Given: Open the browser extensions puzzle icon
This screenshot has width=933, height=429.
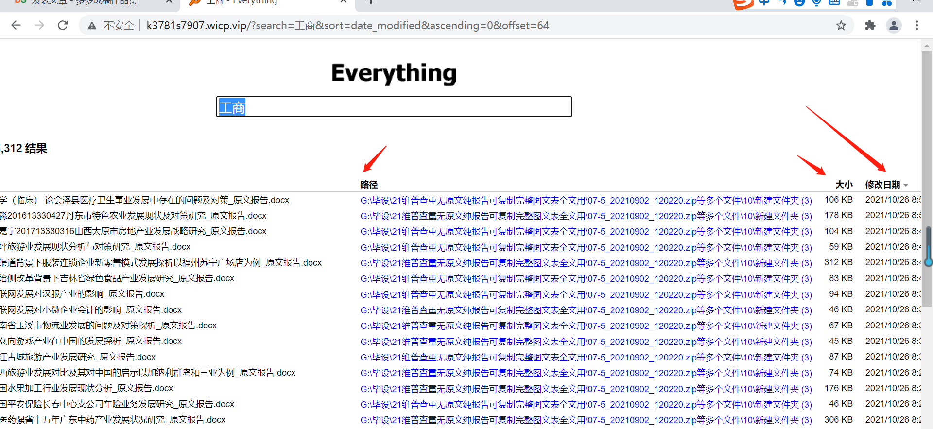Looking at the screenshot, I should click(870, 25).
